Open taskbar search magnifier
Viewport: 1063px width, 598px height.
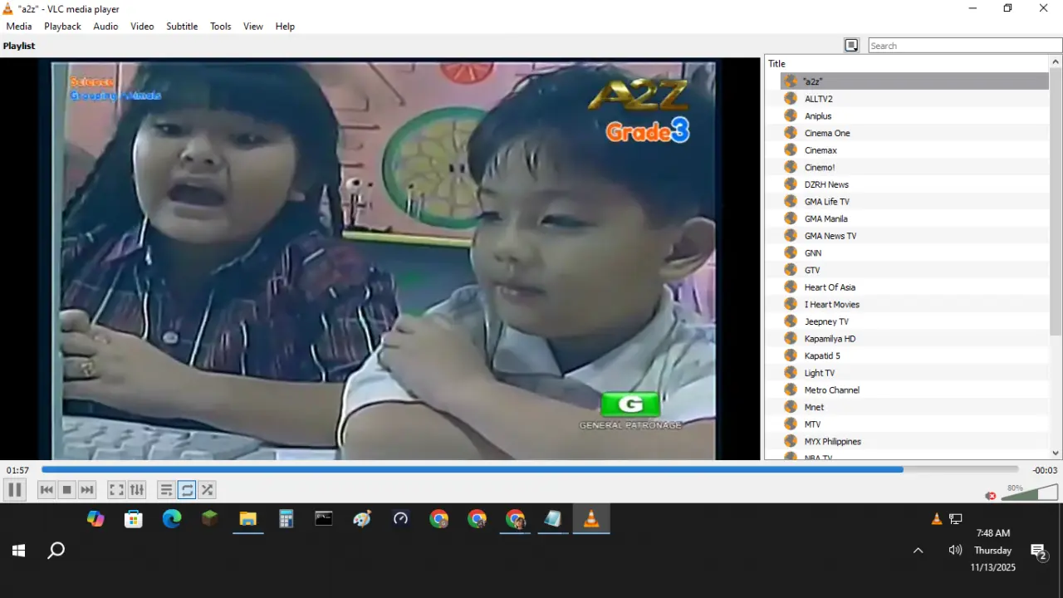(56, 551)
